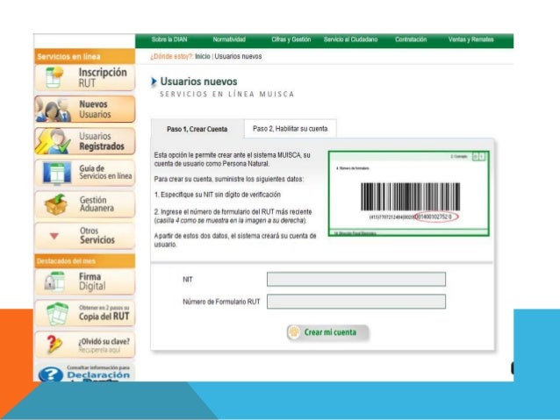Click the Nuevos Usuarios people icon
This screenshot has width=560, height=420.
click(54, 110)
